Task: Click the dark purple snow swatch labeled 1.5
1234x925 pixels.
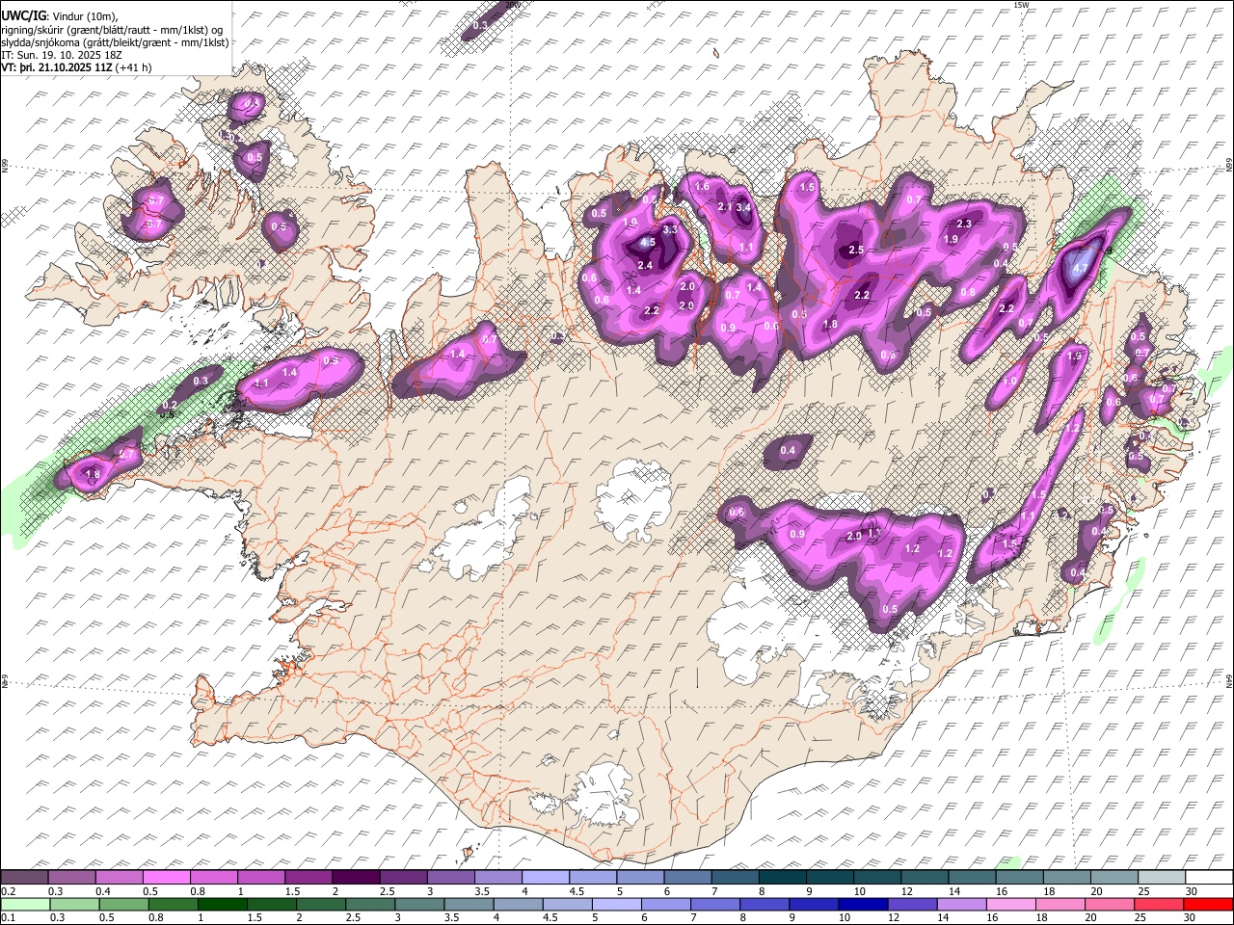Action: [308, 877]
